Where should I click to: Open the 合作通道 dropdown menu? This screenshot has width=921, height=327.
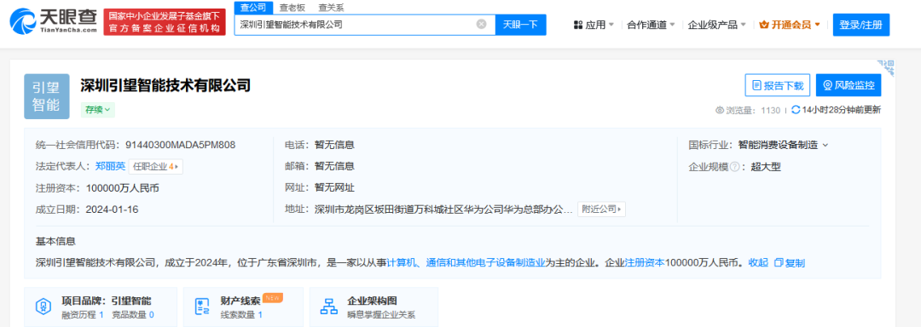point(651,26)
